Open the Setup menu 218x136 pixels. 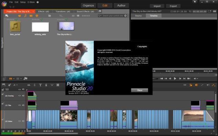coord(23,2)
